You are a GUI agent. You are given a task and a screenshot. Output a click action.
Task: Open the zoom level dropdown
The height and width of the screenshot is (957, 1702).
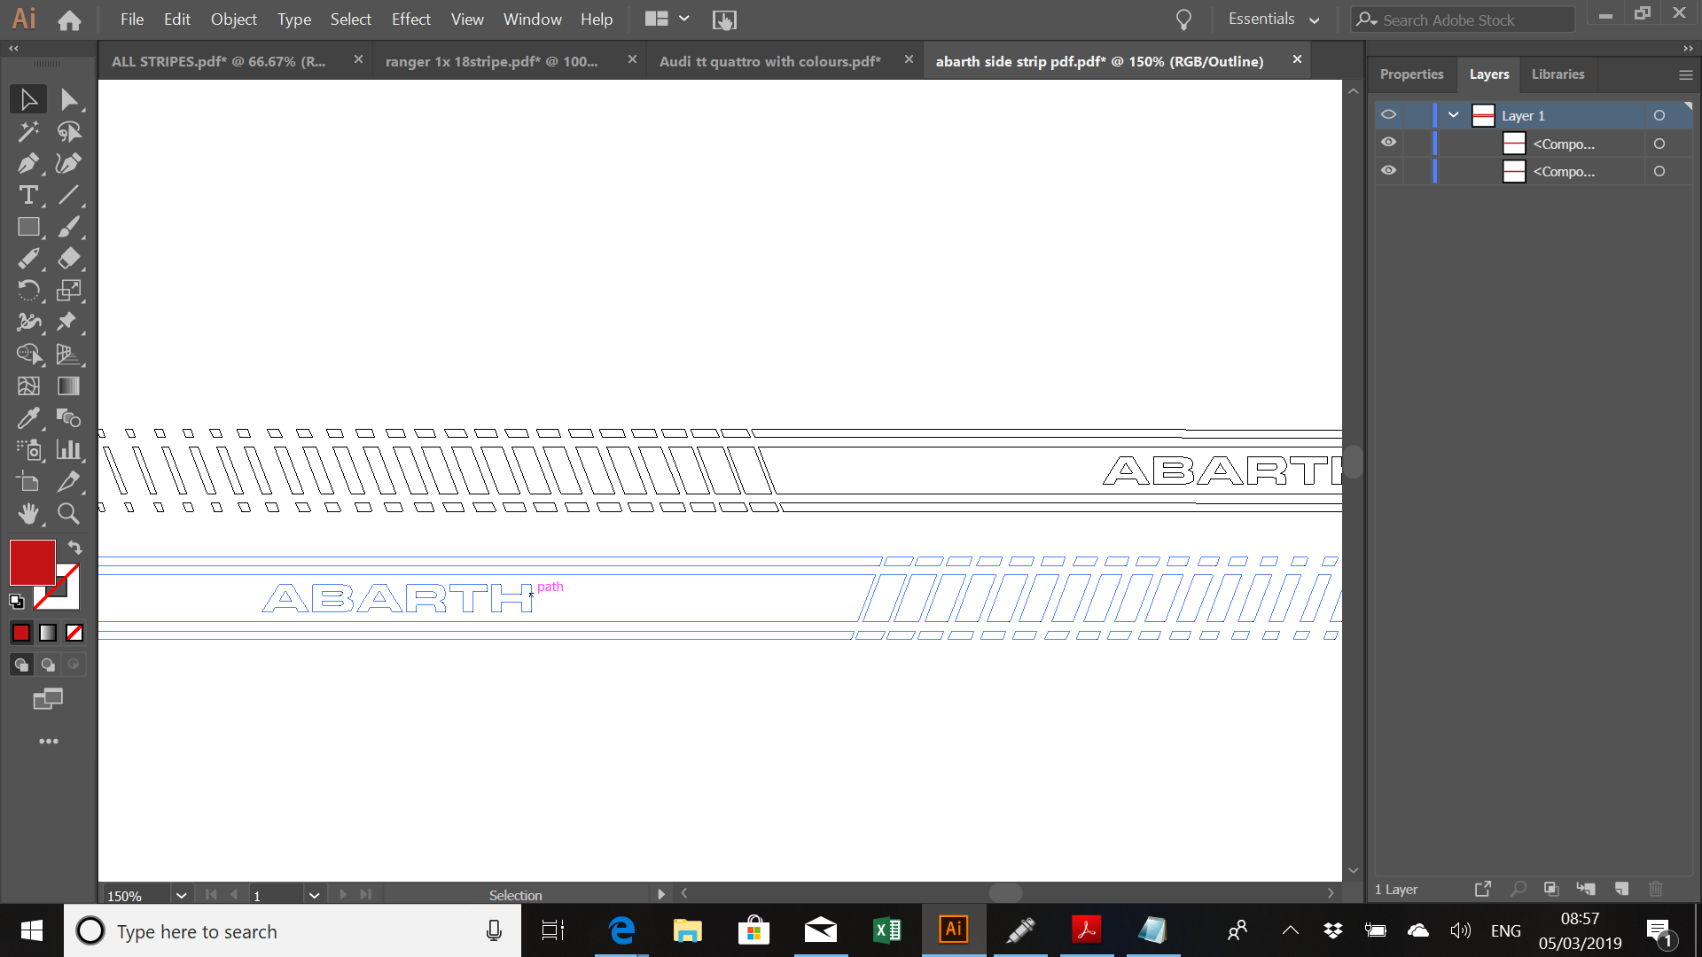pyautogui.click(x=181, y=895)
